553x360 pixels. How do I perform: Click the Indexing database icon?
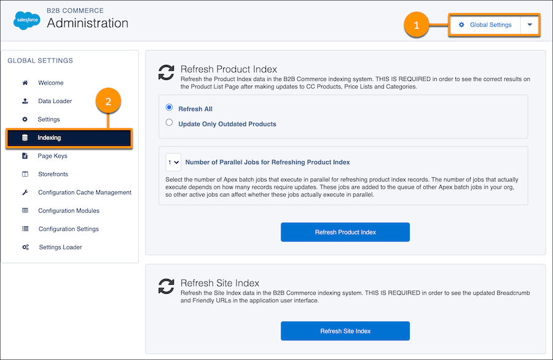[x=25, y=137]
